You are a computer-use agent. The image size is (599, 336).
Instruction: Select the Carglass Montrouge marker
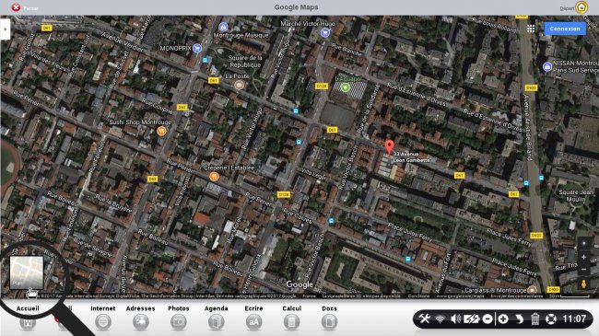click(532, 290)
